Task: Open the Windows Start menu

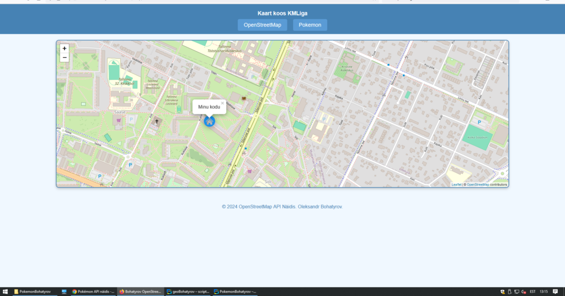Action: pos(5,292)
